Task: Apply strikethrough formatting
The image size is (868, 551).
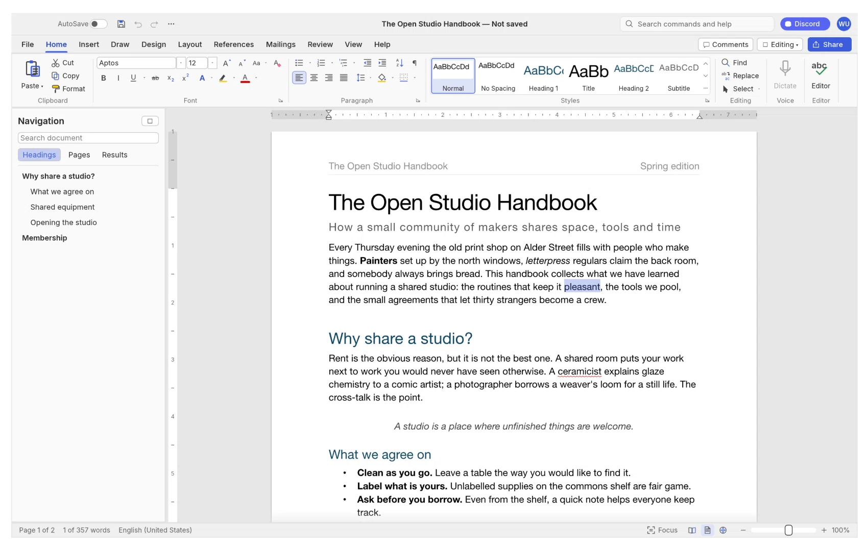Action: (x=155, y=78)
